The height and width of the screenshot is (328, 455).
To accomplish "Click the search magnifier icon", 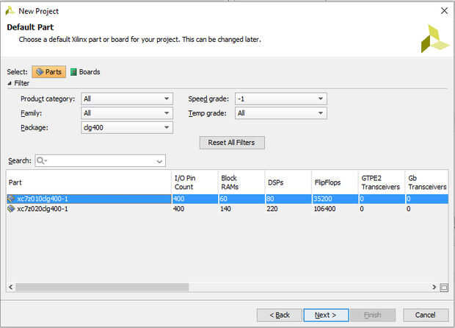I will click(x=41, y=160).
